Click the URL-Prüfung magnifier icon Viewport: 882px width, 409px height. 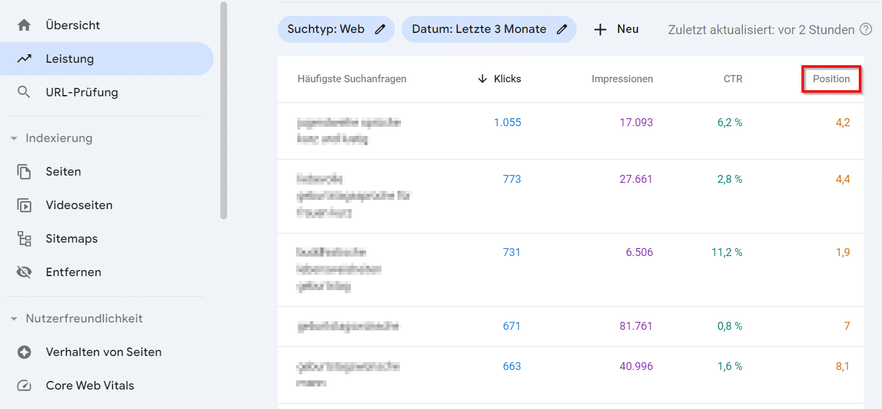click(x=24, y=92)
